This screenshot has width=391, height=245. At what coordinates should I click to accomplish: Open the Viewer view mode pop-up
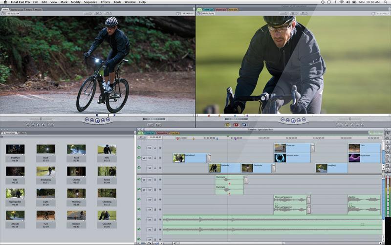pos(108,14)
